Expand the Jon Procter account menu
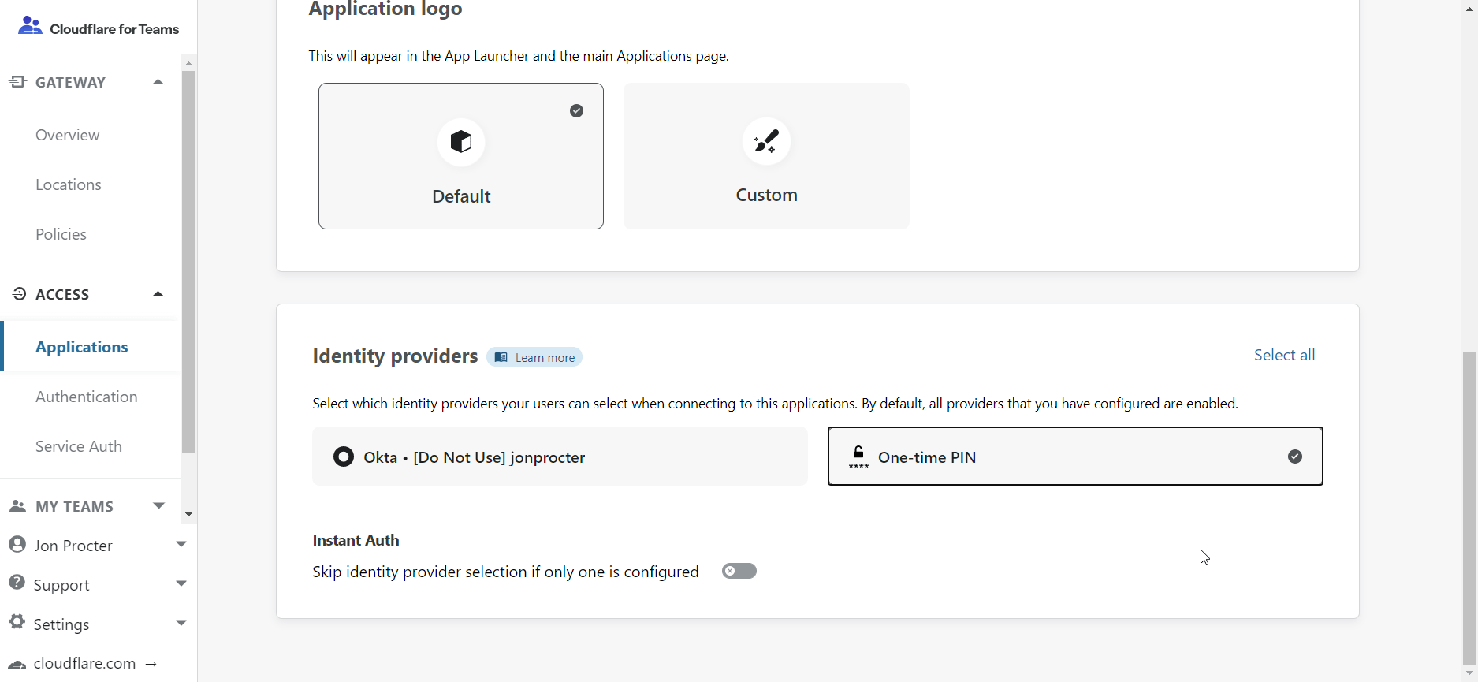 pos(181,544)
